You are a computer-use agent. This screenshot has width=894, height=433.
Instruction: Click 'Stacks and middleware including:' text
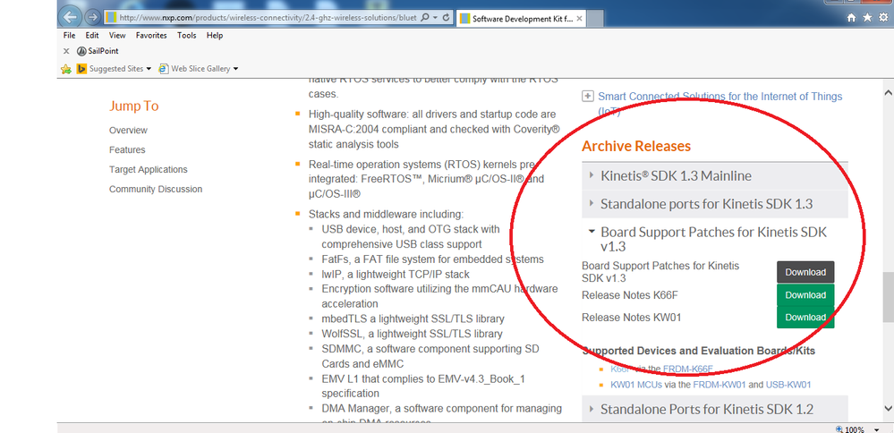tap(387, 215)
